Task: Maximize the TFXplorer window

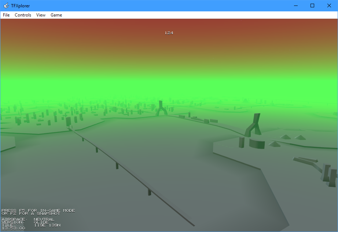Action: (312, 6)
